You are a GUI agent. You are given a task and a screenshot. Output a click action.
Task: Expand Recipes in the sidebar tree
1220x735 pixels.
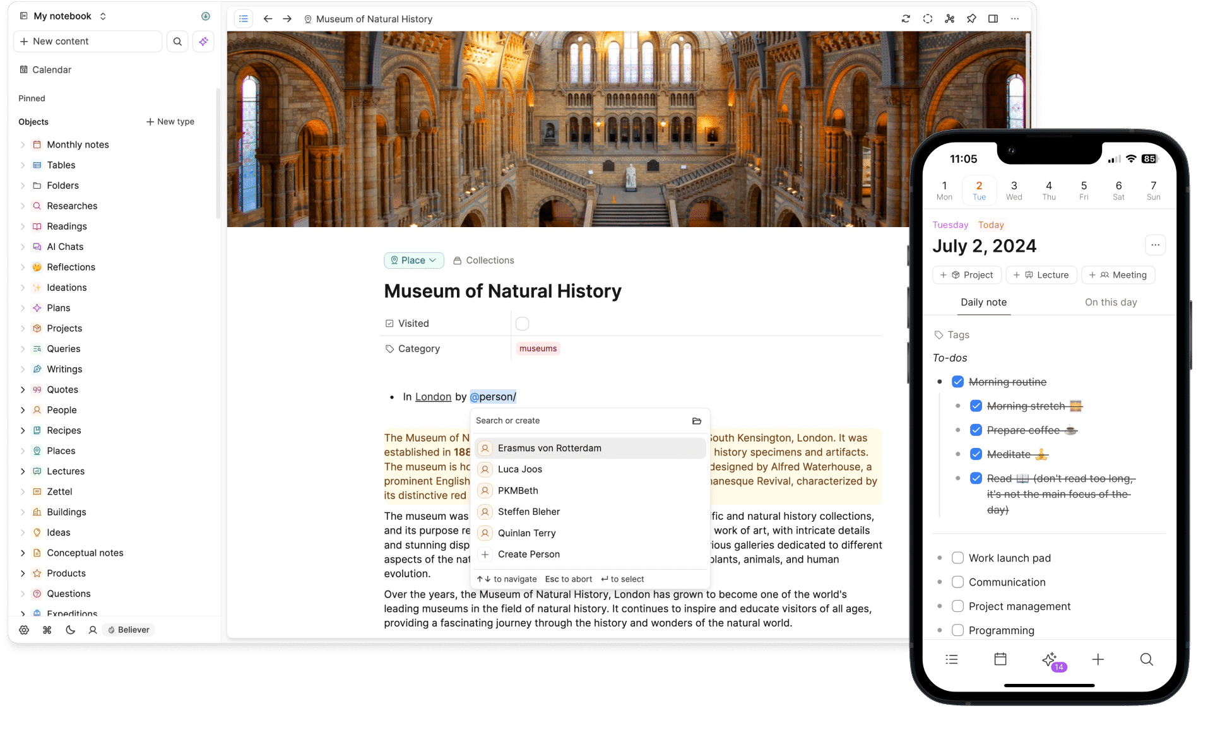[x=23, y=430]
